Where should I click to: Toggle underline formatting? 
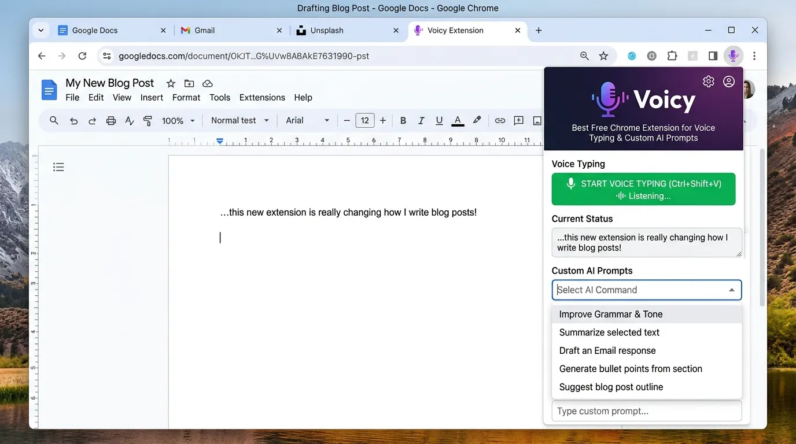point(439,120)
